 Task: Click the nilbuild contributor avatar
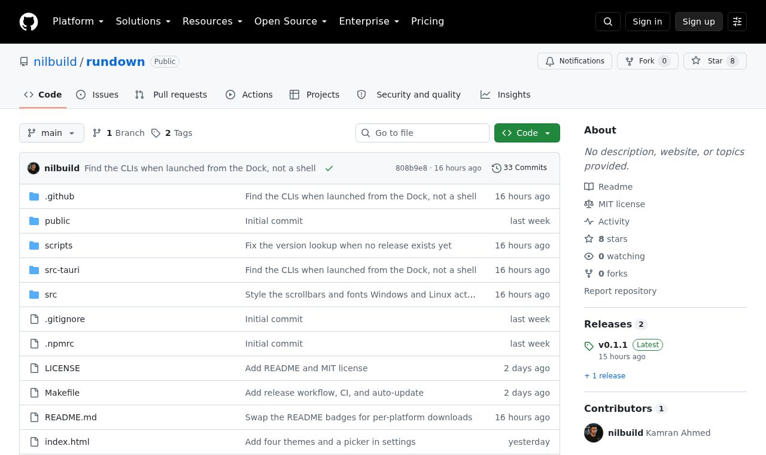tap(594, 433)
